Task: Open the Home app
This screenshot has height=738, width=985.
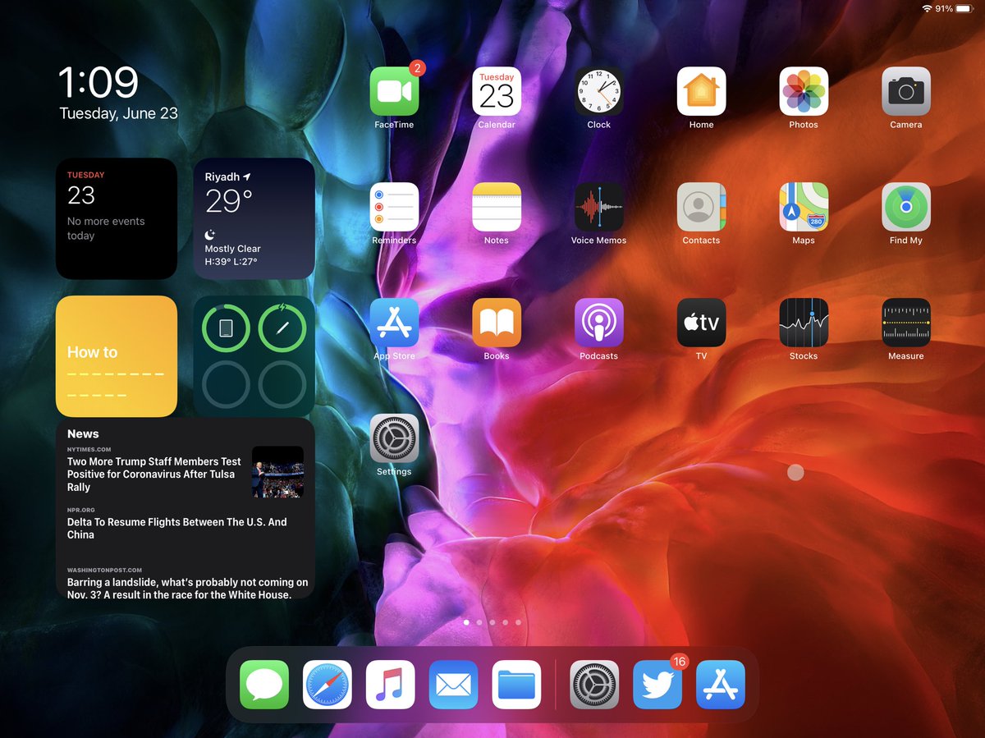Action: [701, 91]
